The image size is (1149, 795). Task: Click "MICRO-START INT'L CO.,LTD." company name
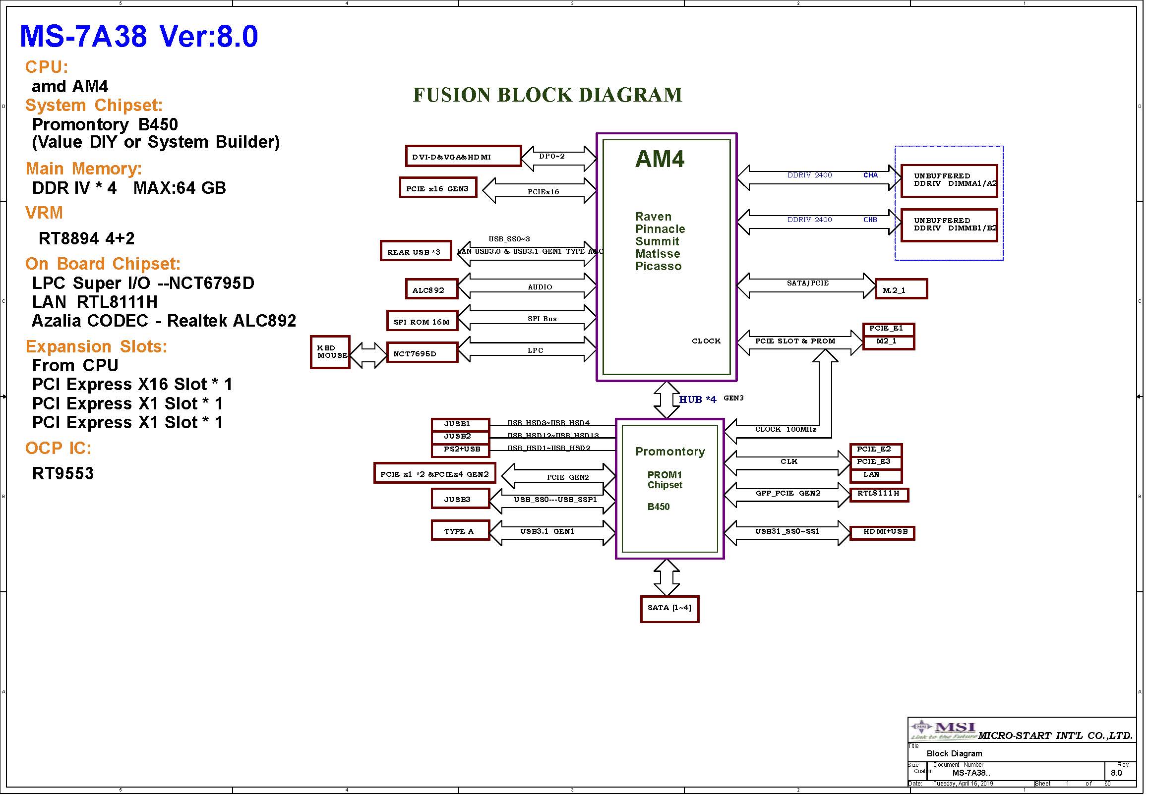coord(1055,735)
